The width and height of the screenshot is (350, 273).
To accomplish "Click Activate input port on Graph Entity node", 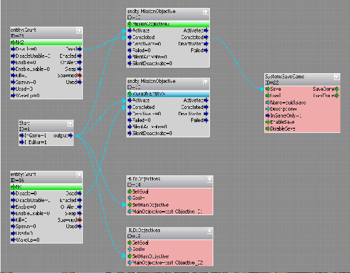I will click(x=130, y=100).
